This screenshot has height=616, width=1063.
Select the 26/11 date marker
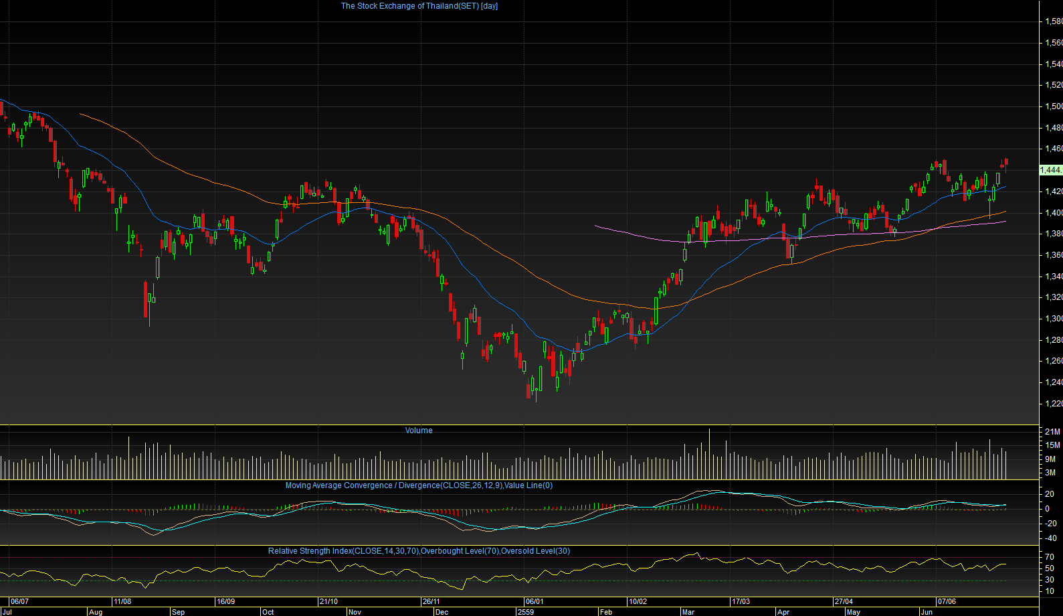click(x=431, y=601)
